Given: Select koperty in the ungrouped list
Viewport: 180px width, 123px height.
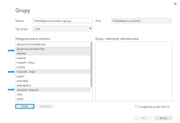Looking at the screenshot, I should pos(21,58).
